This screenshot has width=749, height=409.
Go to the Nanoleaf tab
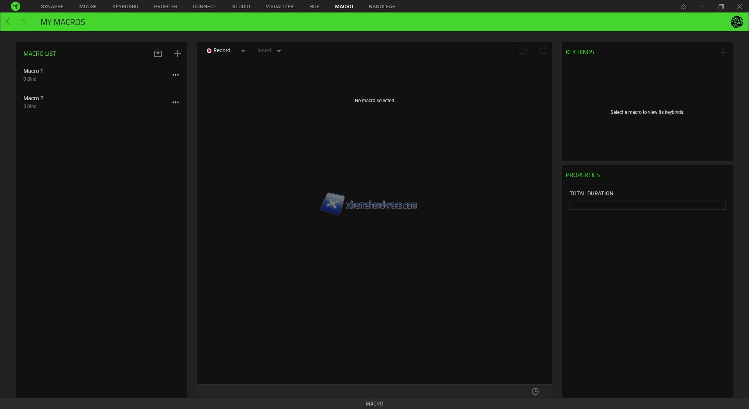click(x=382, y=7)
